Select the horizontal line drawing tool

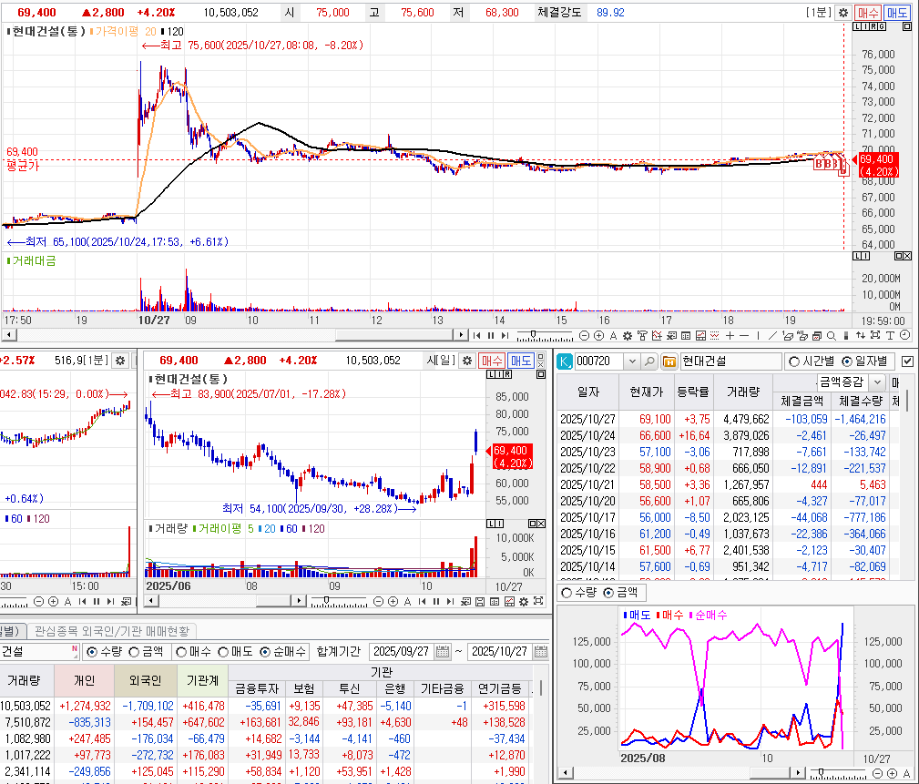click(744, 336)
